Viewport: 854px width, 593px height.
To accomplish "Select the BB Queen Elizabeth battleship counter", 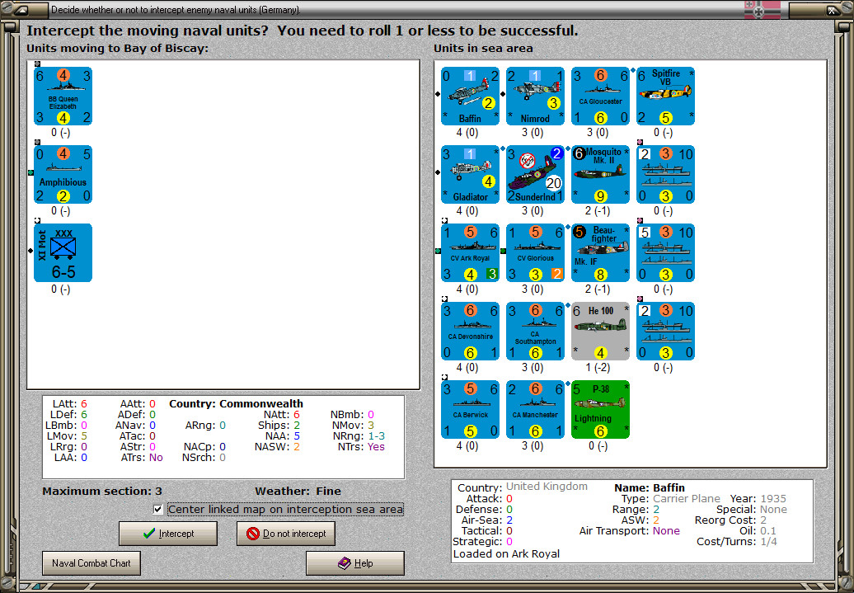I will tap(63, 96).
